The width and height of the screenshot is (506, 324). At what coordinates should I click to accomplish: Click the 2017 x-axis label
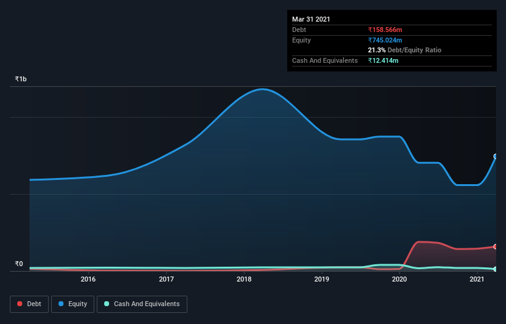[166, 279]
